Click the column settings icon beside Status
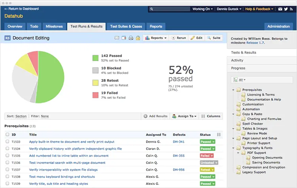This screenshot has height=188, width=297. 219,135
